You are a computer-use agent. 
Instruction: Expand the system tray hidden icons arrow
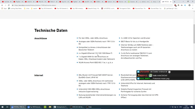(170, 107)
